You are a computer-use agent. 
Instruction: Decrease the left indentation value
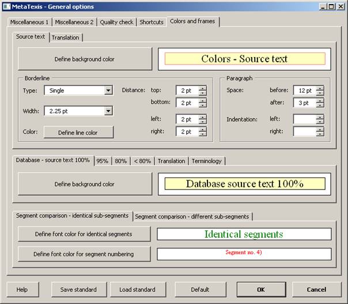pyautogui.click(x=320, y=121)
